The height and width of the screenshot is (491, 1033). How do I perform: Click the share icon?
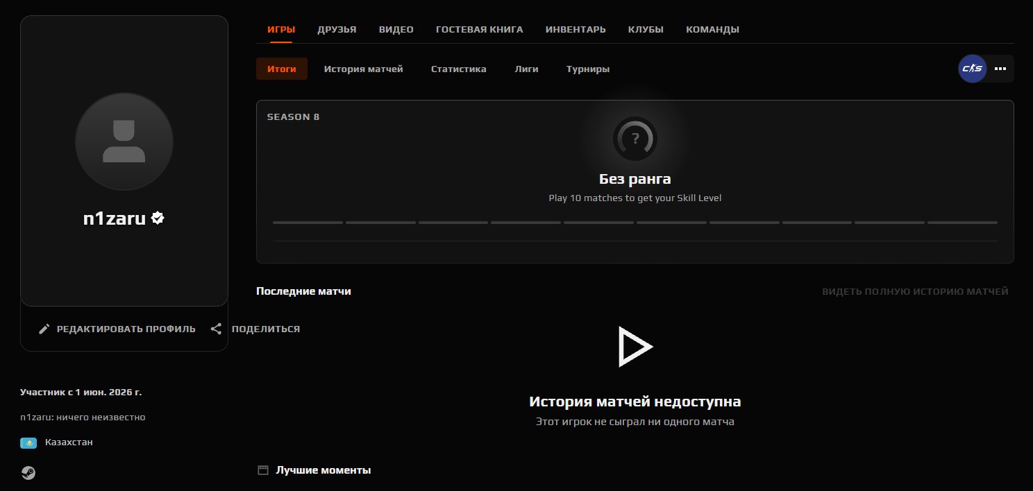click(x=217, y=329)
